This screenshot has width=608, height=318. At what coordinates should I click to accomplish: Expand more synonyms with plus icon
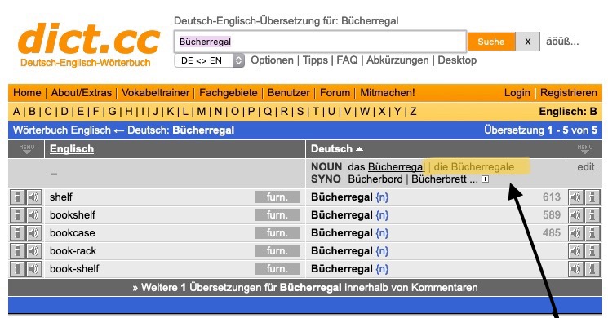(485, 179)
